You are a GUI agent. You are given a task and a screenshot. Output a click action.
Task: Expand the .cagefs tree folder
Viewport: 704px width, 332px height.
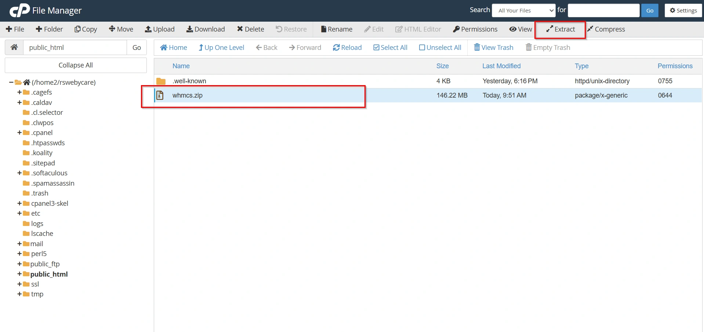click(x=19, y=92)
